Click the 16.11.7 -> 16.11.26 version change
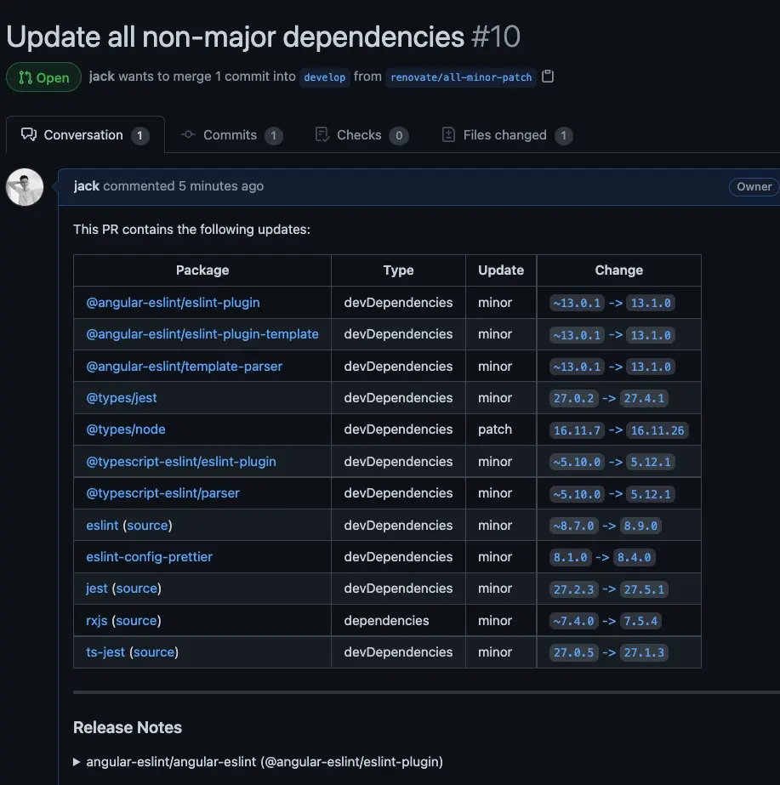This screenshot has width=780, height=785. [x=618, y=430]
